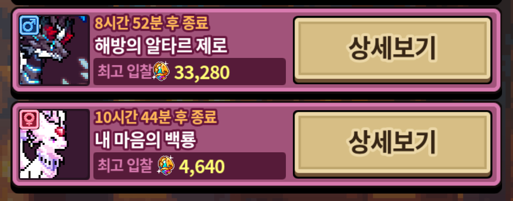Screen dimensions: 513x201
Task: Click the gem currency icon beside 33,280
Action: 161,71
